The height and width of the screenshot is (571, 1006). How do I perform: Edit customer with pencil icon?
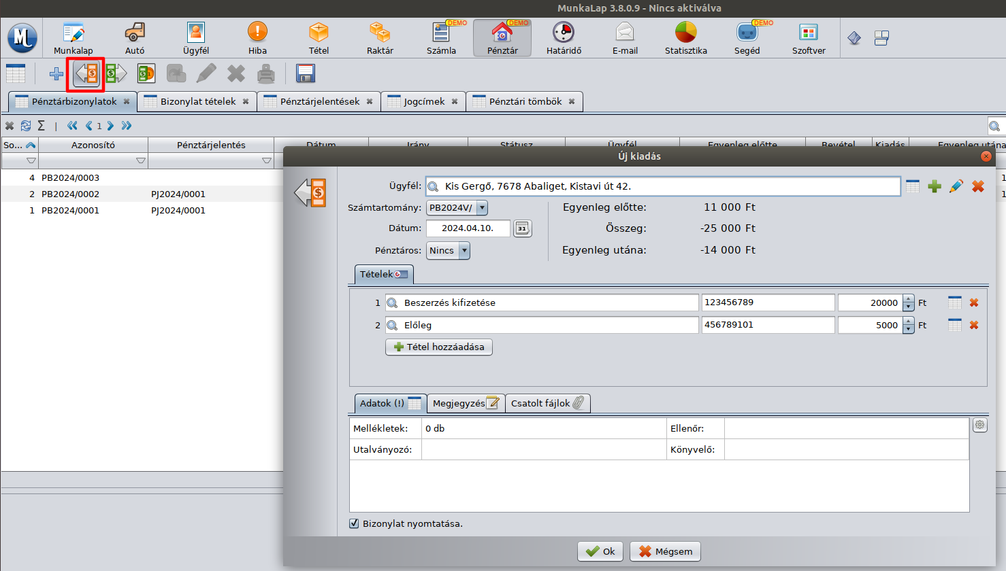(956, 186)
